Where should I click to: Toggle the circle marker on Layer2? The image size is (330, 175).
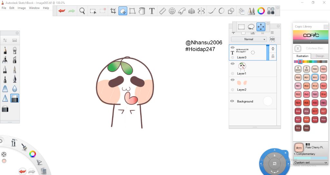[x=233, y=90]
